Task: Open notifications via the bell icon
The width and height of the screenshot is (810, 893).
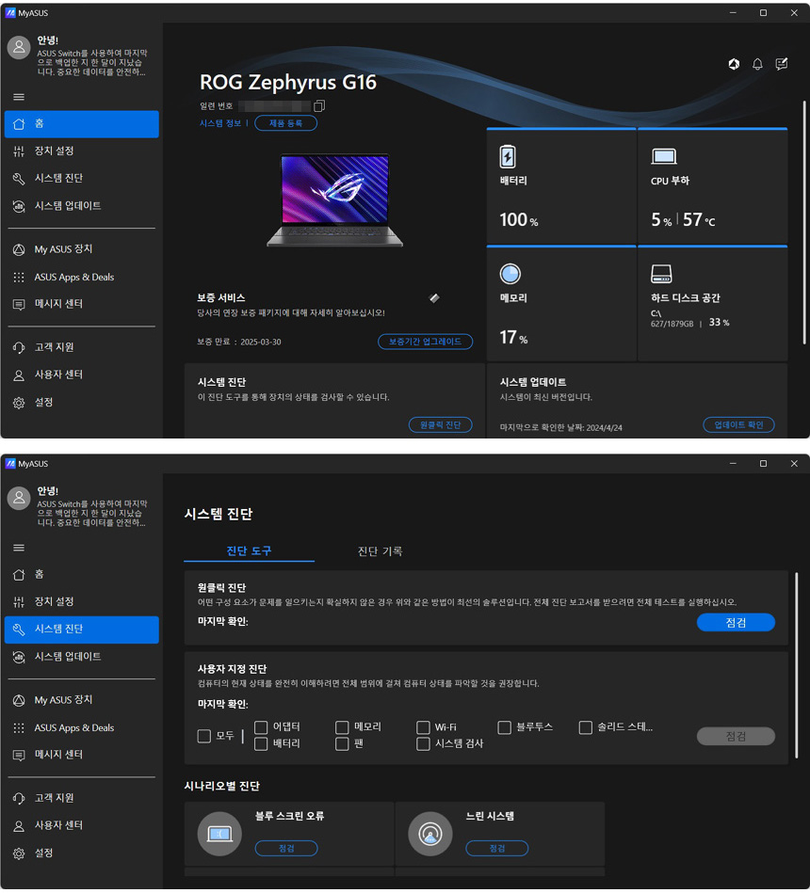Action: (757, 64)
